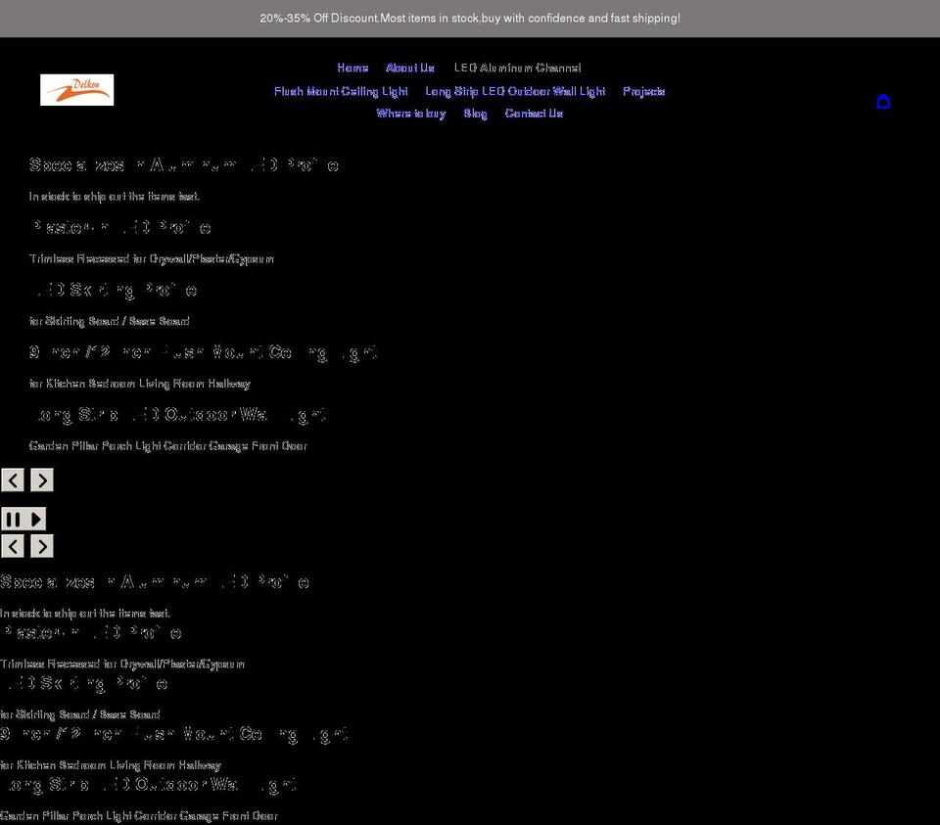Open the Flush Mount Ceiling Light menu
This screenshot has width=940, height=825.
[x=341, y=91]
